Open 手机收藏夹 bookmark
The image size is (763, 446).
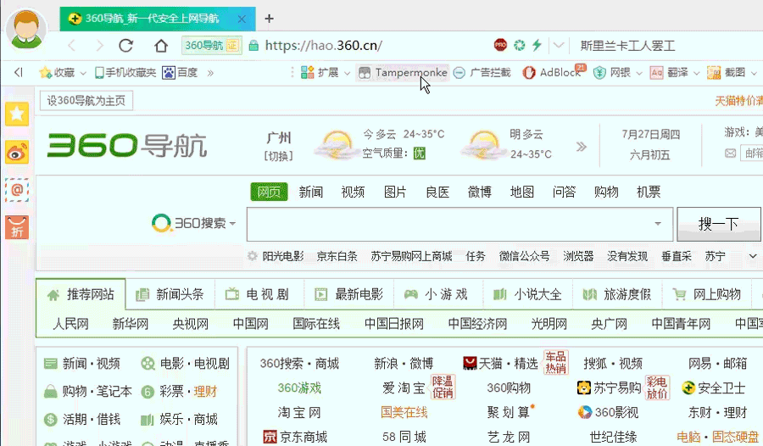pyautogui.click(x=125, y=73)
